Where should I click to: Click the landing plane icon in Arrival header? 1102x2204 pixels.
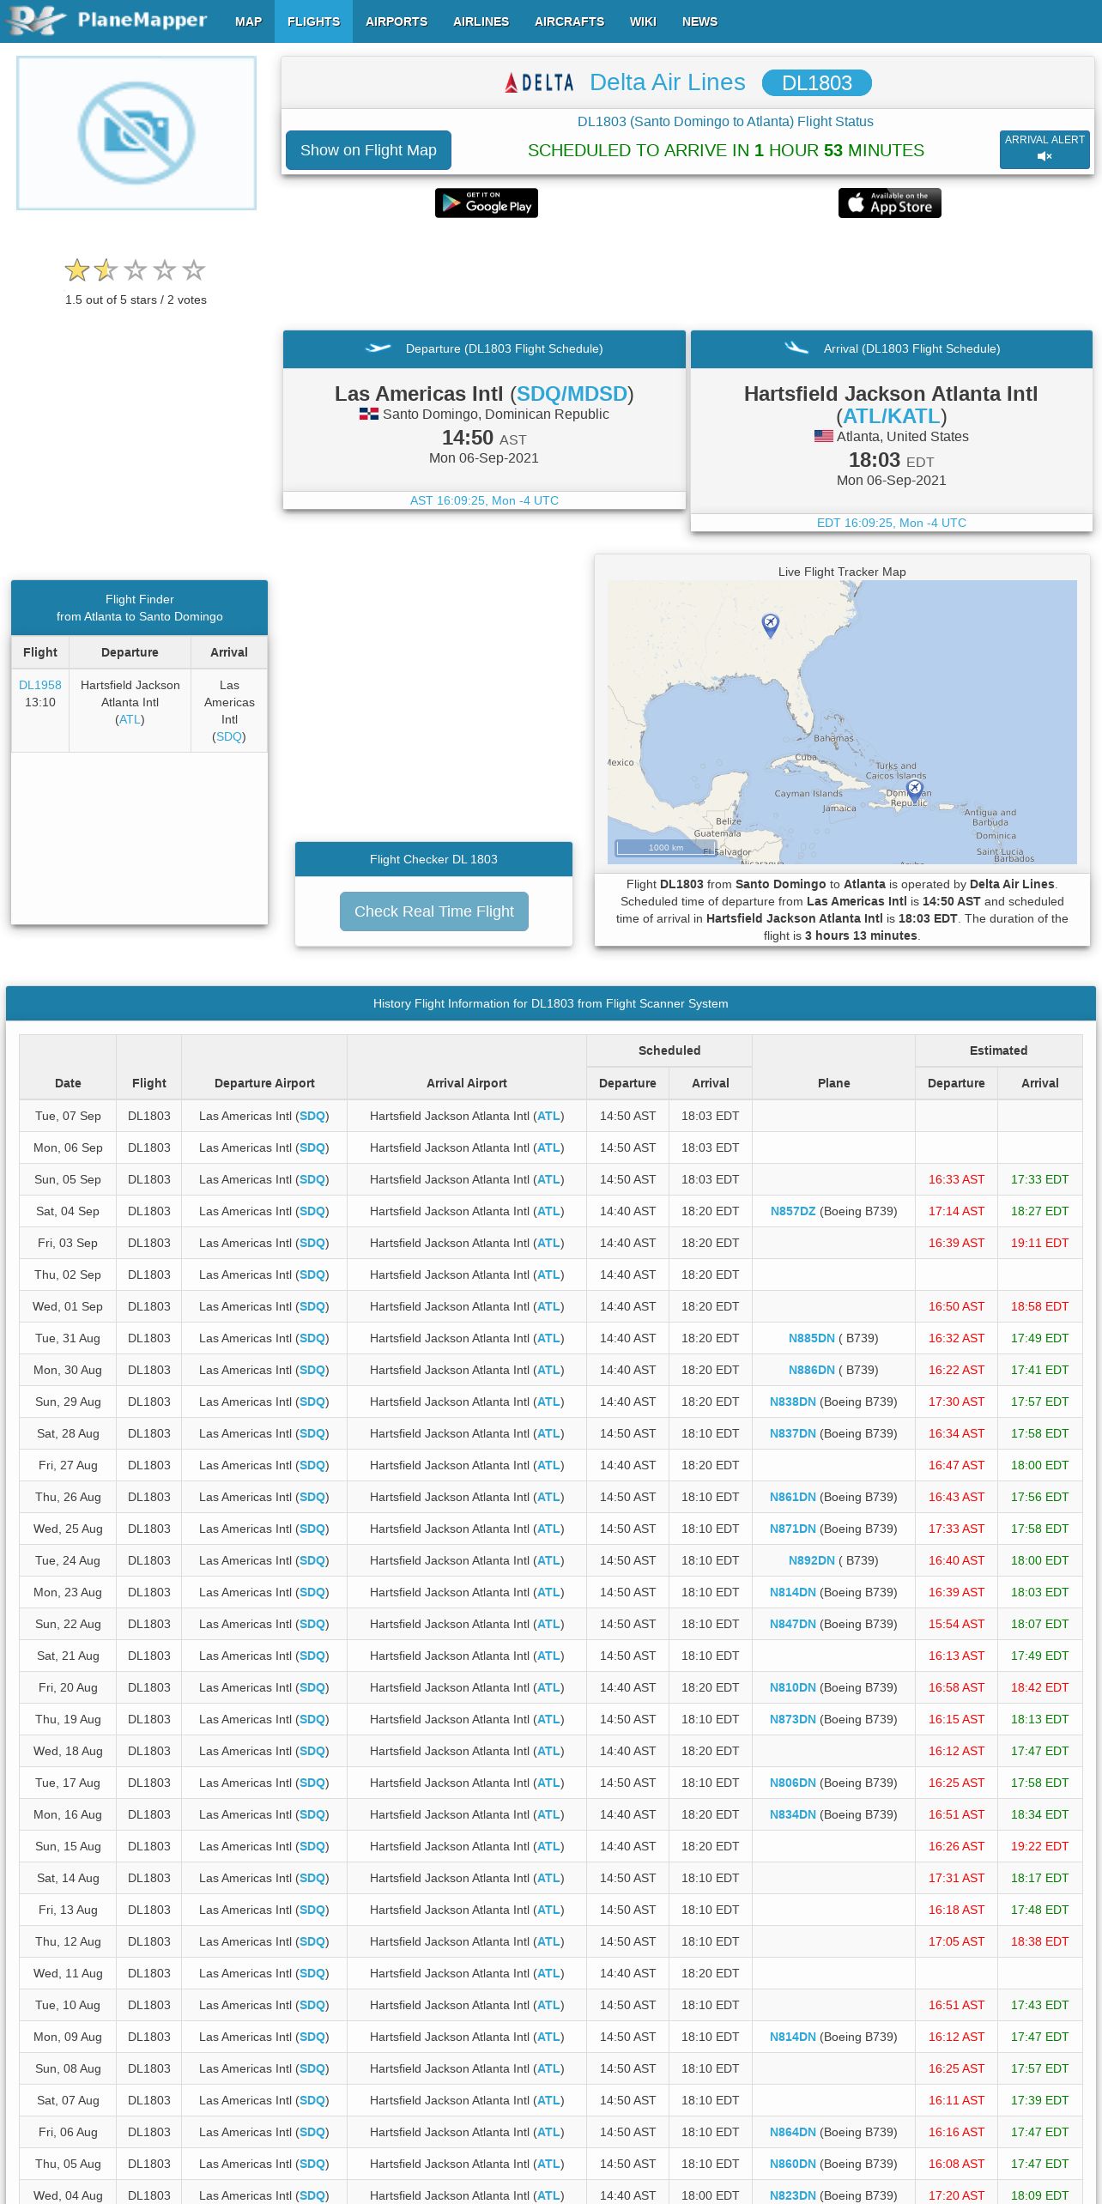796,348
